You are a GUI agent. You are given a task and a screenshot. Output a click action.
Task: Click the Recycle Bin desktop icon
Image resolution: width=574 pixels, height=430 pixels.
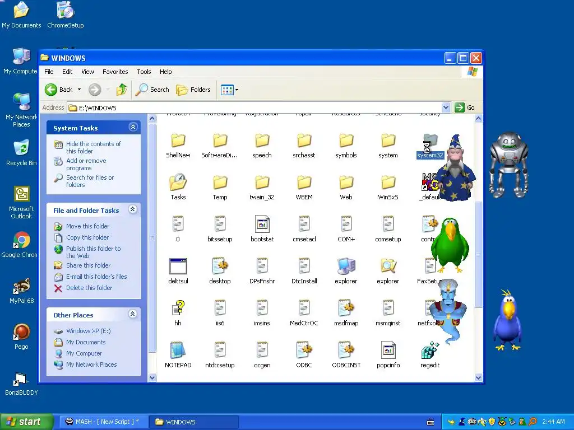click(21, 153)
